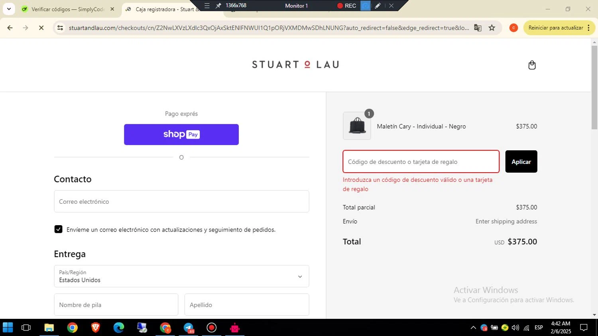Open the Maletín Cary product thumbnail
The image size is (598, 336).
point(357,126)
